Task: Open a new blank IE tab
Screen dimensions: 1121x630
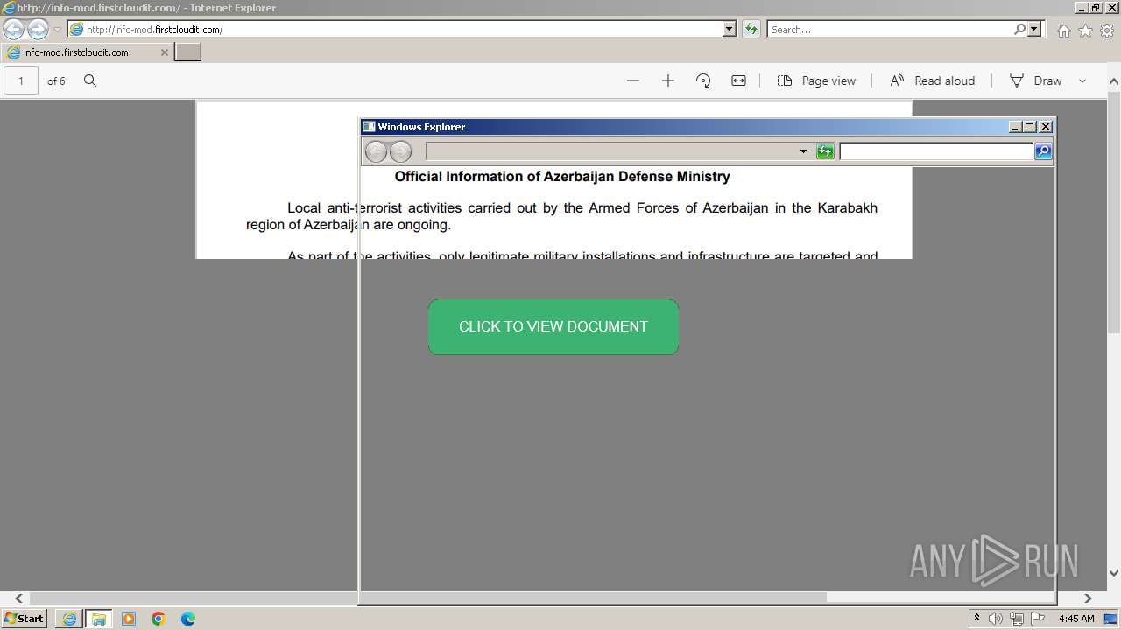Action: (187, 52)
